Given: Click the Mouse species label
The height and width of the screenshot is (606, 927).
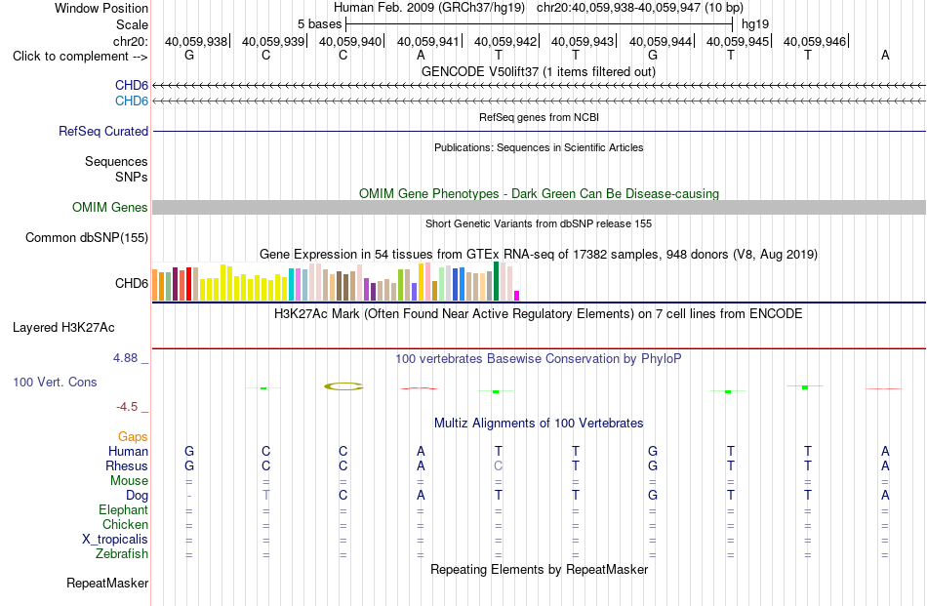Looking at the screenshot, I should (x=129, y=481).
